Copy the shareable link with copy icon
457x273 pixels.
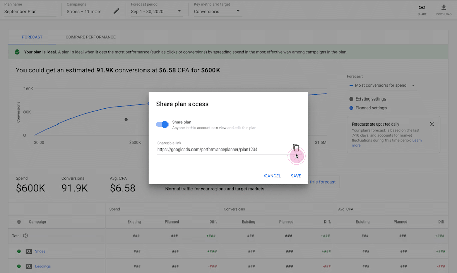coord(296,148)
